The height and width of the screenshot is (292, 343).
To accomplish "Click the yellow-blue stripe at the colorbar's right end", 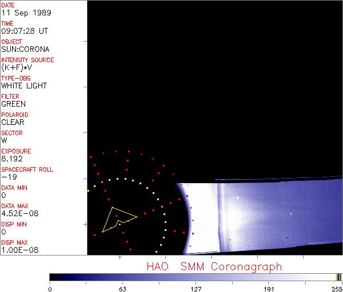I will coord(338,277).
